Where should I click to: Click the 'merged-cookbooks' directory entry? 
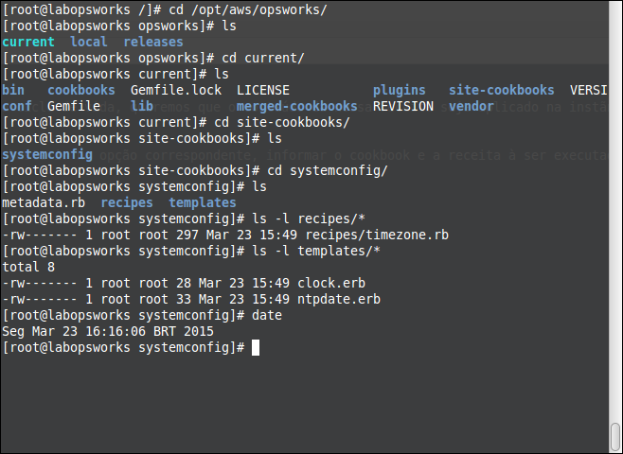(297, 106)
